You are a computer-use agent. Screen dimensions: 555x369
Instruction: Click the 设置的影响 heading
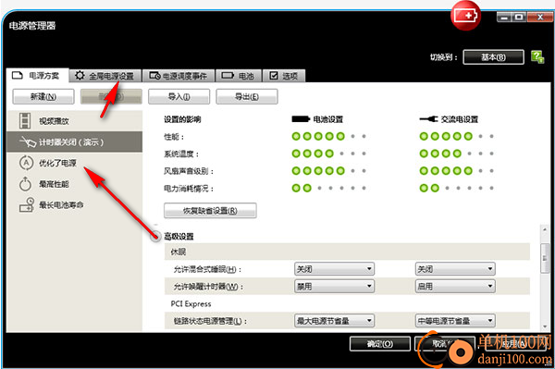click(x=182, y=119)
